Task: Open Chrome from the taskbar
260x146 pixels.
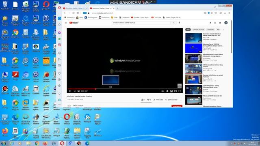Action: [37, 143]
